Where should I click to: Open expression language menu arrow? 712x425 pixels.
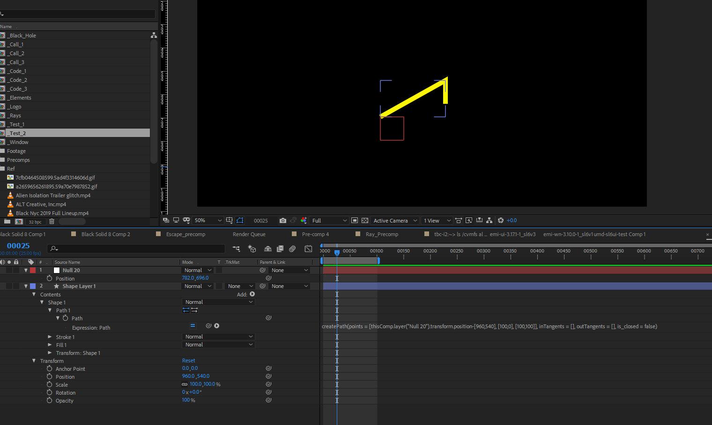coord(217,326)
